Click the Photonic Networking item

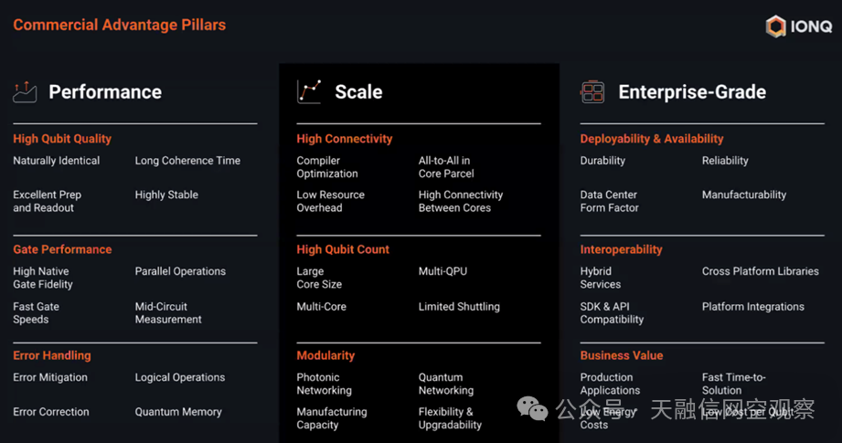(324, 384)
